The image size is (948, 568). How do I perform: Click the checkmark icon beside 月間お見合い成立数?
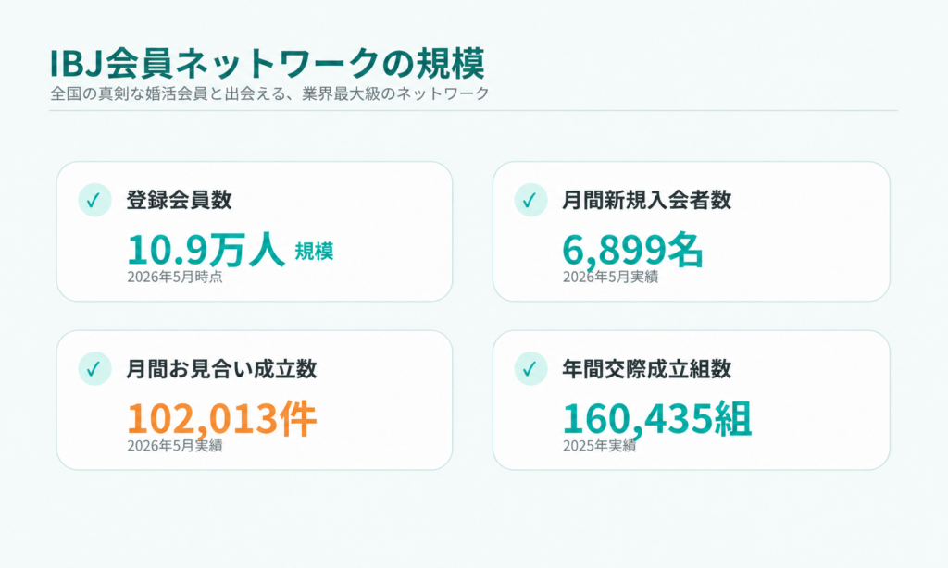[95, 368]
